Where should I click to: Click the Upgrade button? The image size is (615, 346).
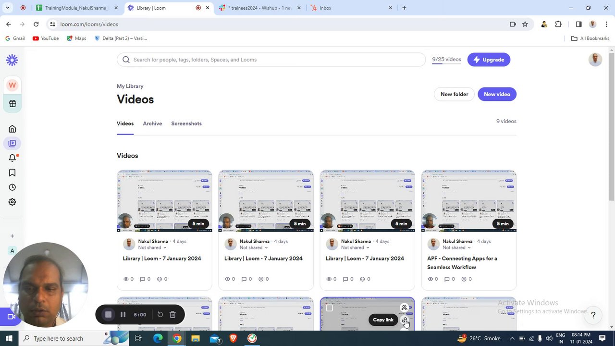point(489,60)
